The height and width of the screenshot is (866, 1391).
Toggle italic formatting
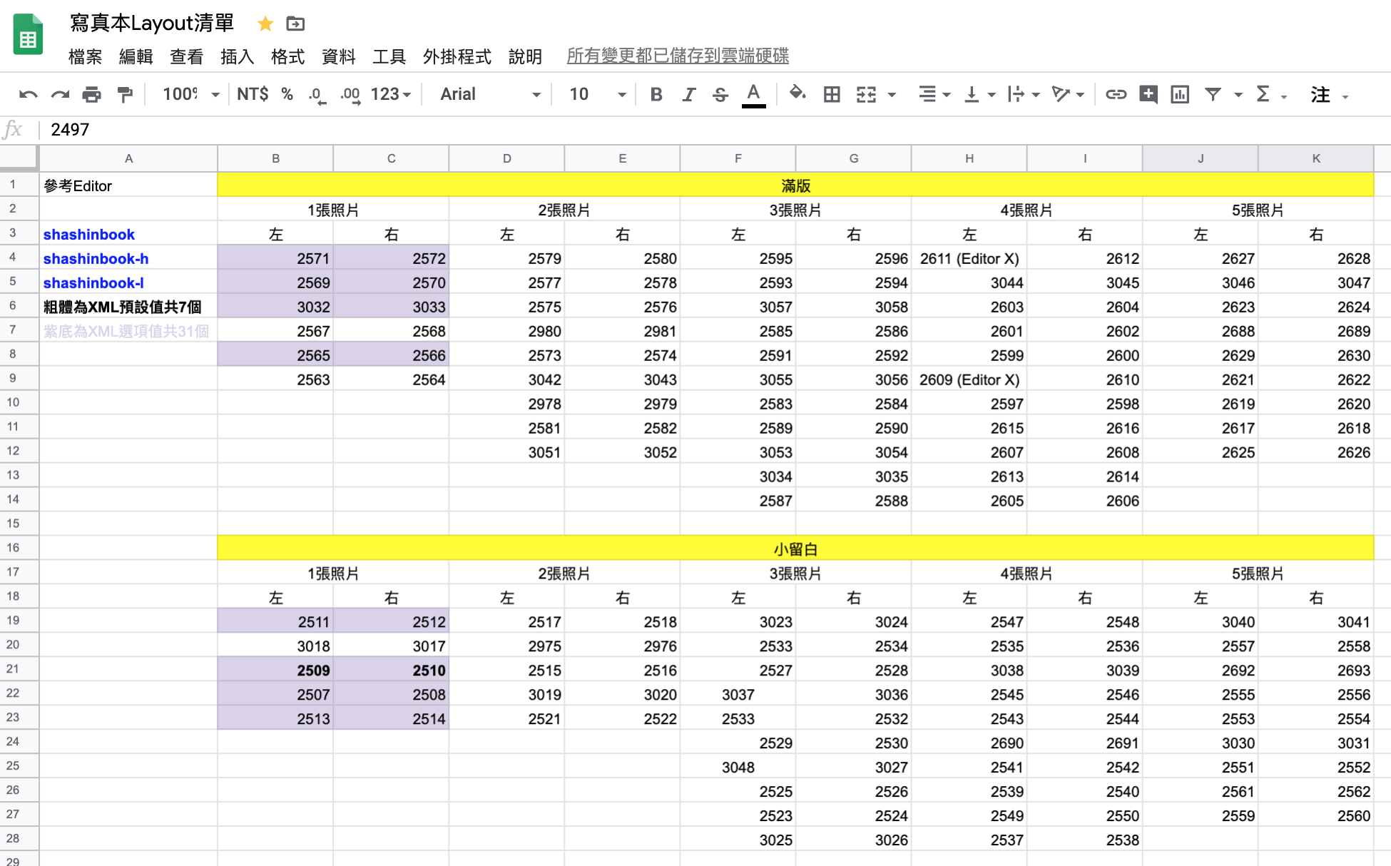688,94
